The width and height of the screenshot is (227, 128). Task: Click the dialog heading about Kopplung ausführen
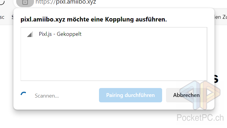pyautogui.click(x=94, y=19)
